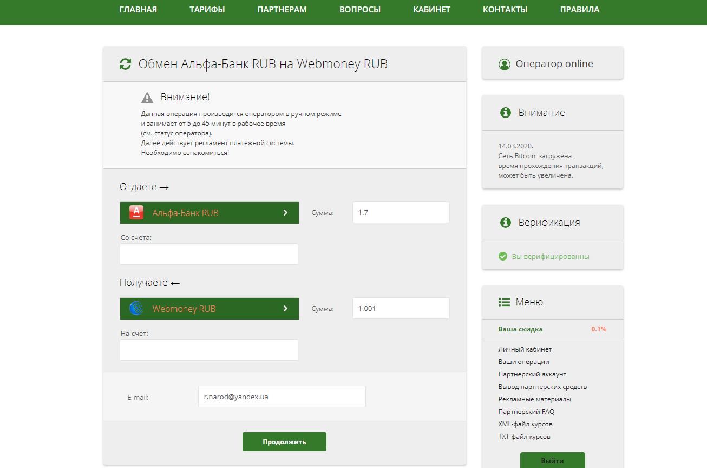This screenshot has height=468, width=707.
Task: Open the Ваши операции link
Action: (x=523, y=362)
